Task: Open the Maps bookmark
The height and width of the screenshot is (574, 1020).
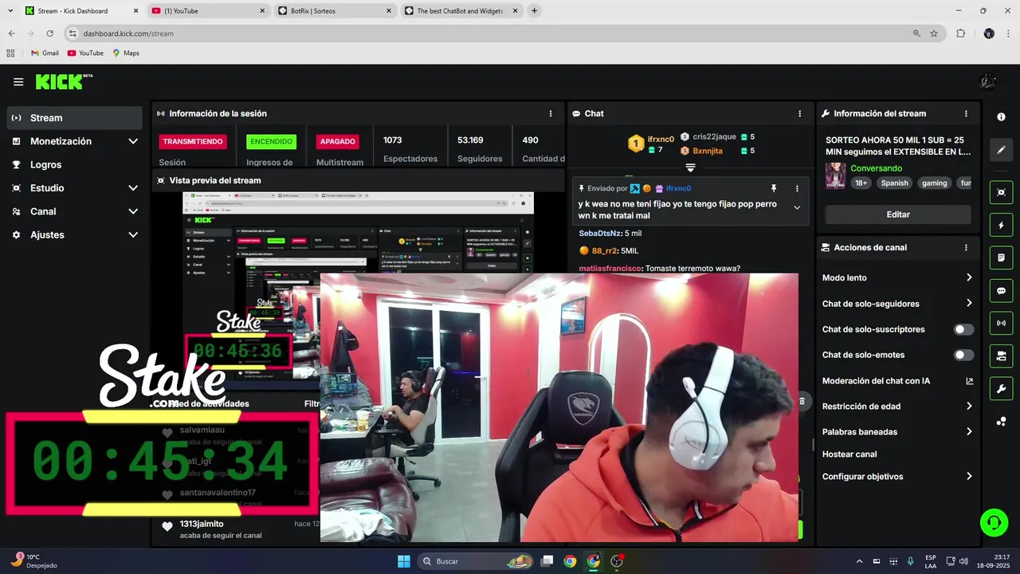Action: pos(126,53)
